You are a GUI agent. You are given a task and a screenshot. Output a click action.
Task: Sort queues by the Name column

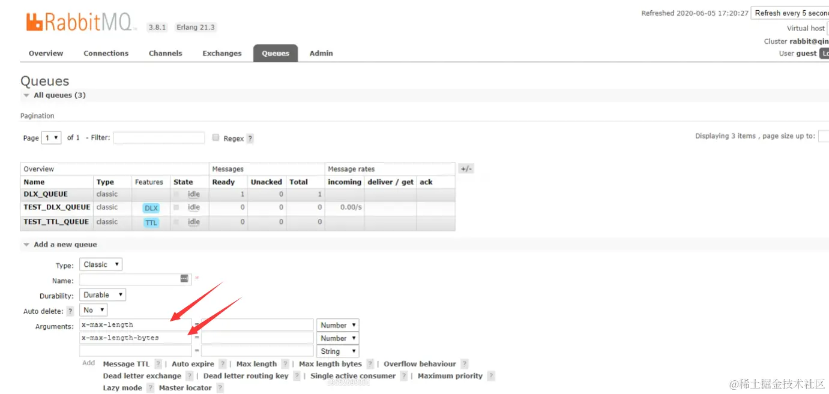pyautogui.click(x=34, y=182)
